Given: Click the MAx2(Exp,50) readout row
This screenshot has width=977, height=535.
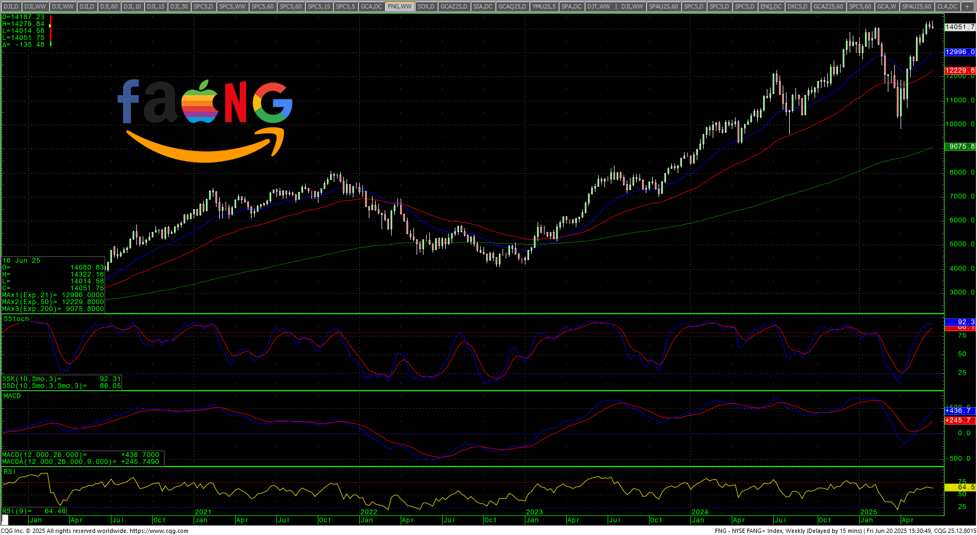Looking at the screenshot, I should pos(53,302).
